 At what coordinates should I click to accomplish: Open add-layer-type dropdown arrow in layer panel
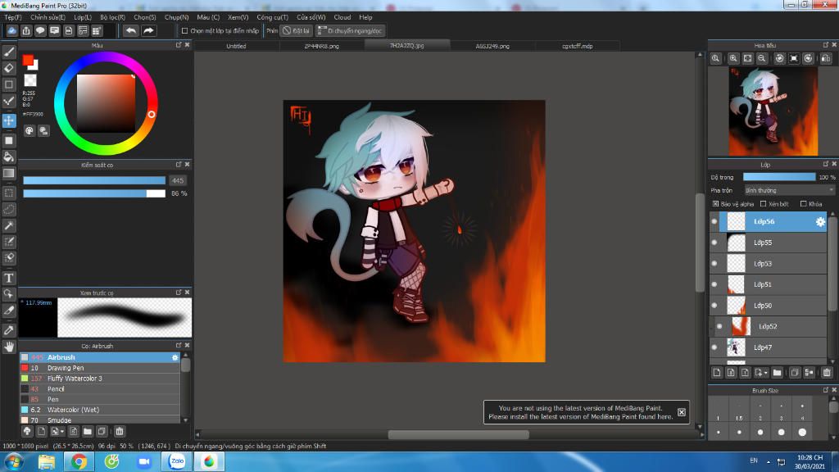pos(766,373)
